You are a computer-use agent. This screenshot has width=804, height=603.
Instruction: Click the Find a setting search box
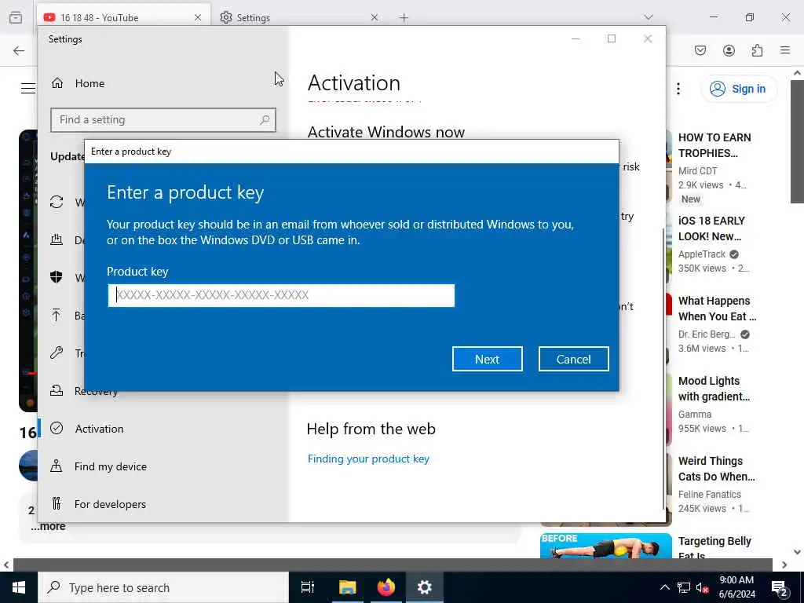tap(163, 120)
